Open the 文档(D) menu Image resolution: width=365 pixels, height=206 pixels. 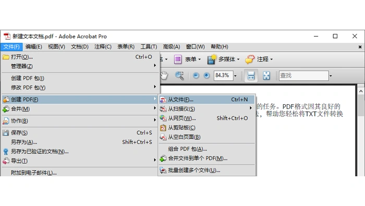(80, 47)
